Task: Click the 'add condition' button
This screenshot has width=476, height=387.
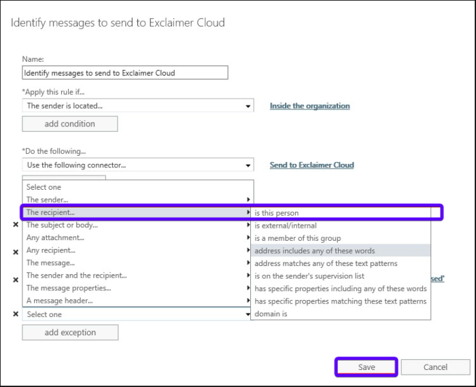Action: pos(70,124)
